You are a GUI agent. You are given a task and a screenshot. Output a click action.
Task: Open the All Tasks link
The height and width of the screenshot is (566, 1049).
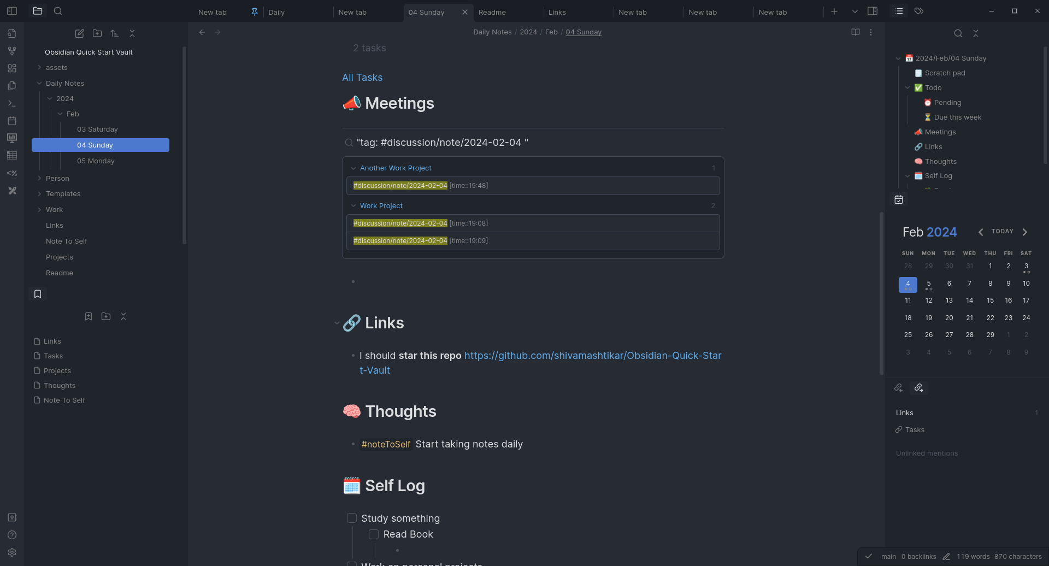pos(362,78)
